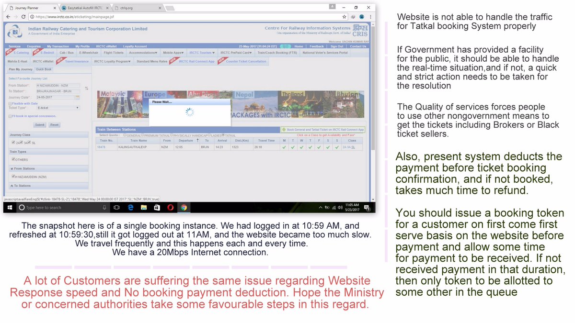
Task: Expand the Mobile Apps menu
Action: pyautogui.click(x=173, y=53)
